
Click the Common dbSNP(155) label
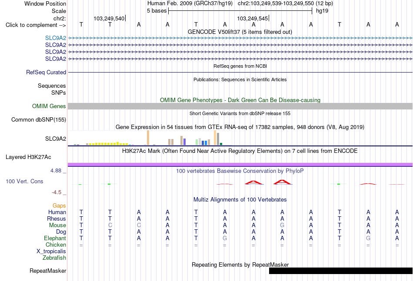(x=39, y=120)
